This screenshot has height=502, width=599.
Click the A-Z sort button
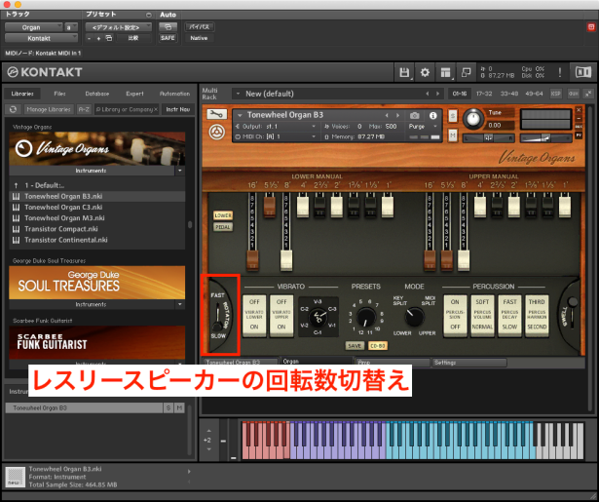(84, 109)
